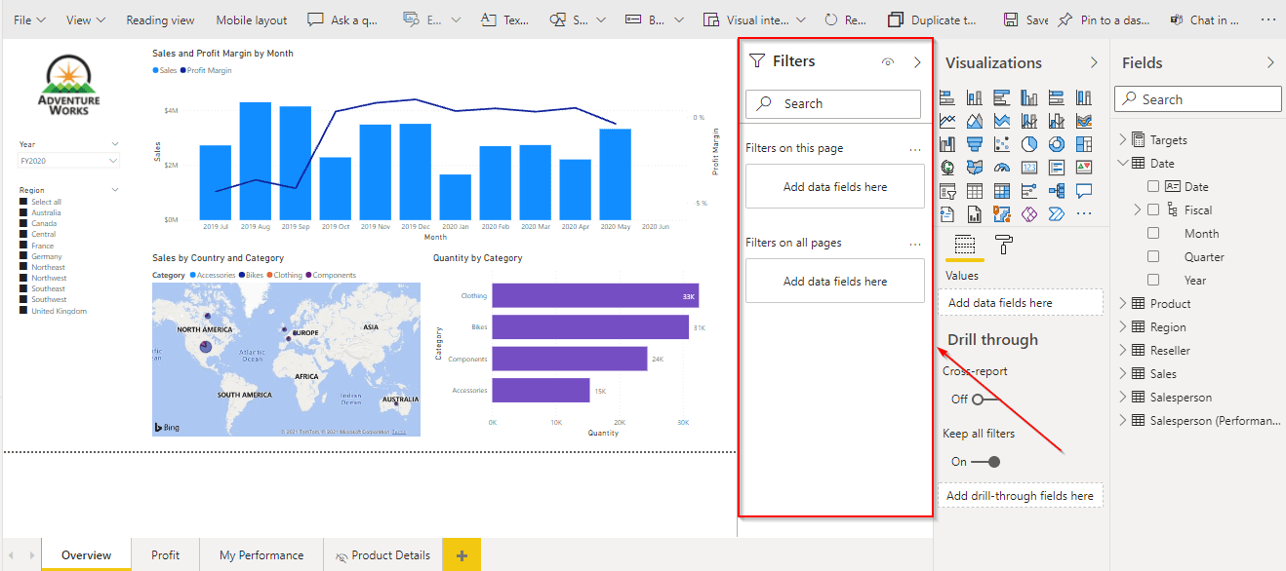Click the scatter chart visualization icon
This screenshot has height=571, width=1286.
(1001, 144)
